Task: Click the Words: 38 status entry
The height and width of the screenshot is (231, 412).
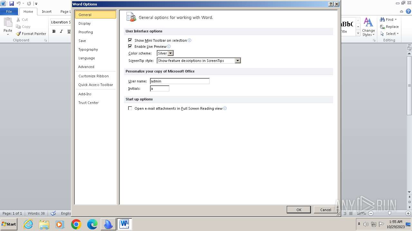Action: pos(36,213)
